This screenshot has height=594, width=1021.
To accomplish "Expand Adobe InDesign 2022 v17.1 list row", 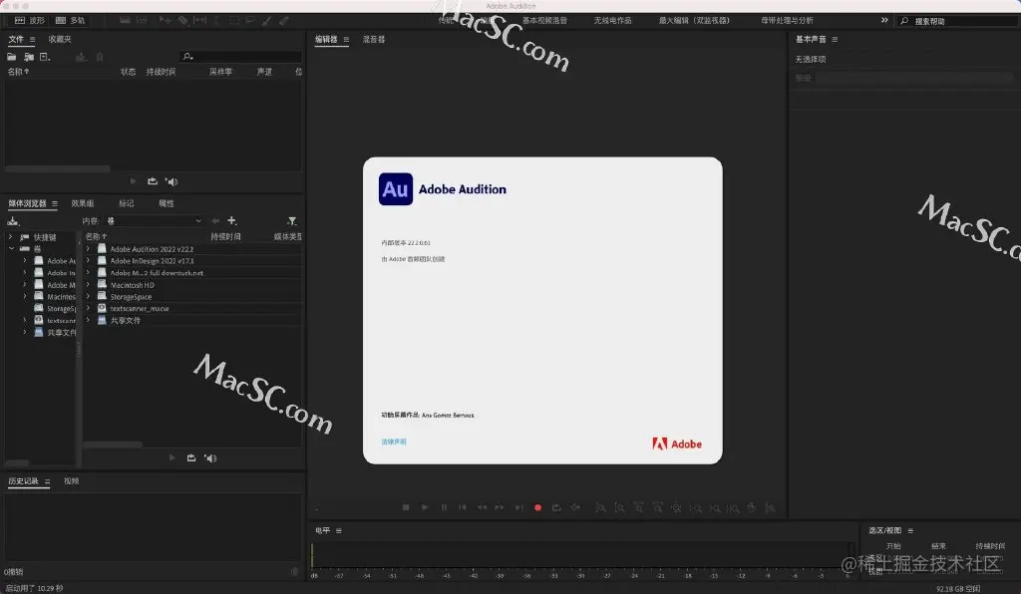I will [88, 260].
